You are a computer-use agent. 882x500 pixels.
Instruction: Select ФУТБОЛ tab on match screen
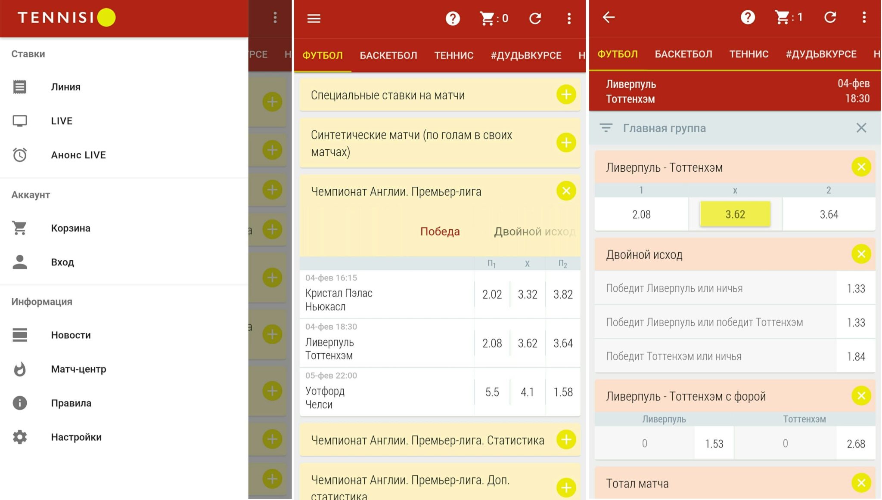pyautogui.click(x=618, y=54)
